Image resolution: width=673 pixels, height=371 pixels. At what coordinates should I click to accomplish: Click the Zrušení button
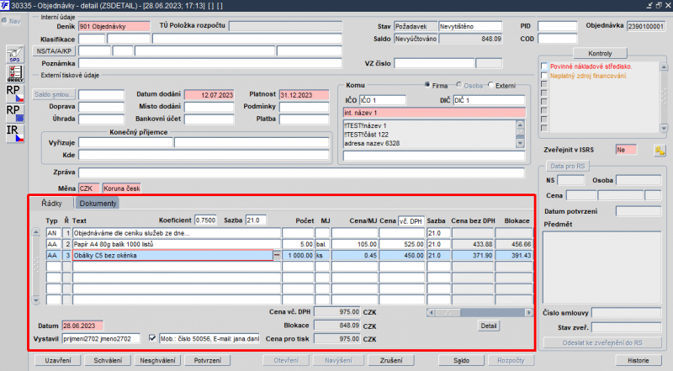(391, 360)
